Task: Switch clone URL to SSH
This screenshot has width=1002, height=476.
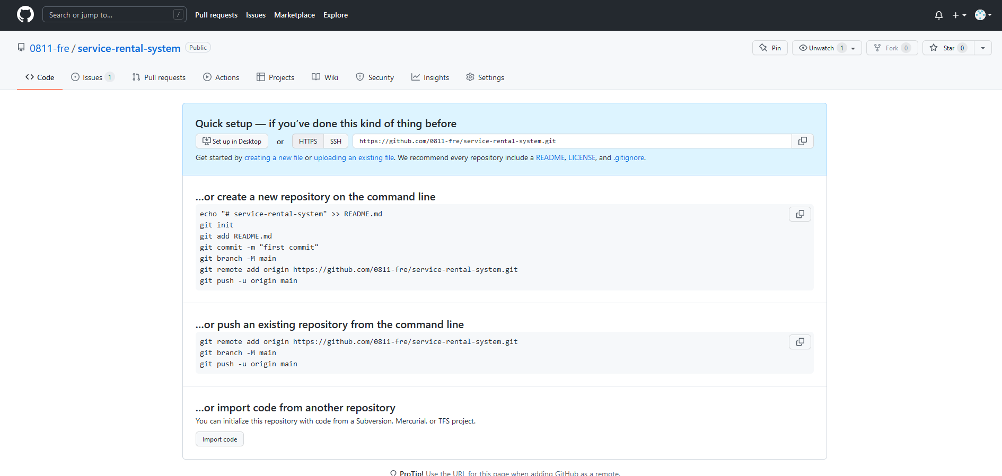Action: (336, 142)
